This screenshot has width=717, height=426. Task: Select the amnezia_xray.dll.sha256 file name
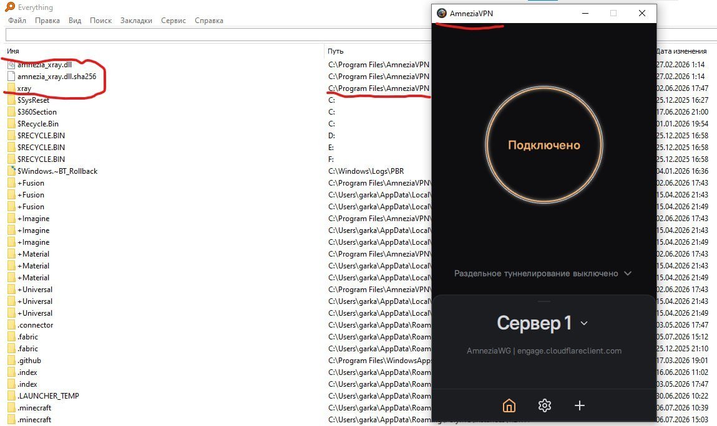point(57,76)
